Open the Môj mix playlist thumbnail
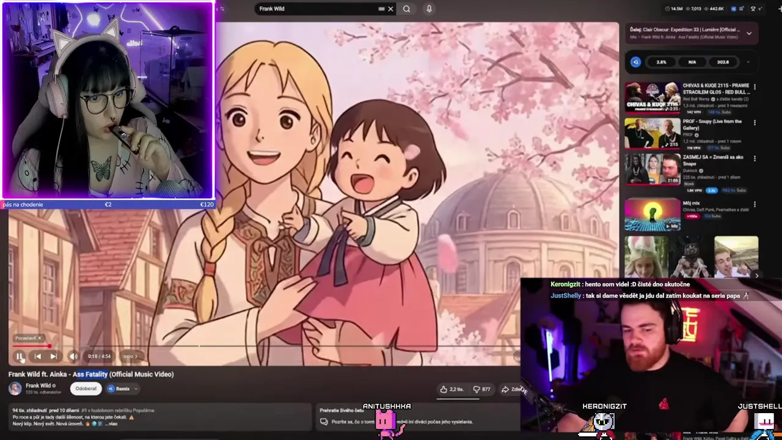This screenshot has width=782, height=440. (652, 215)
